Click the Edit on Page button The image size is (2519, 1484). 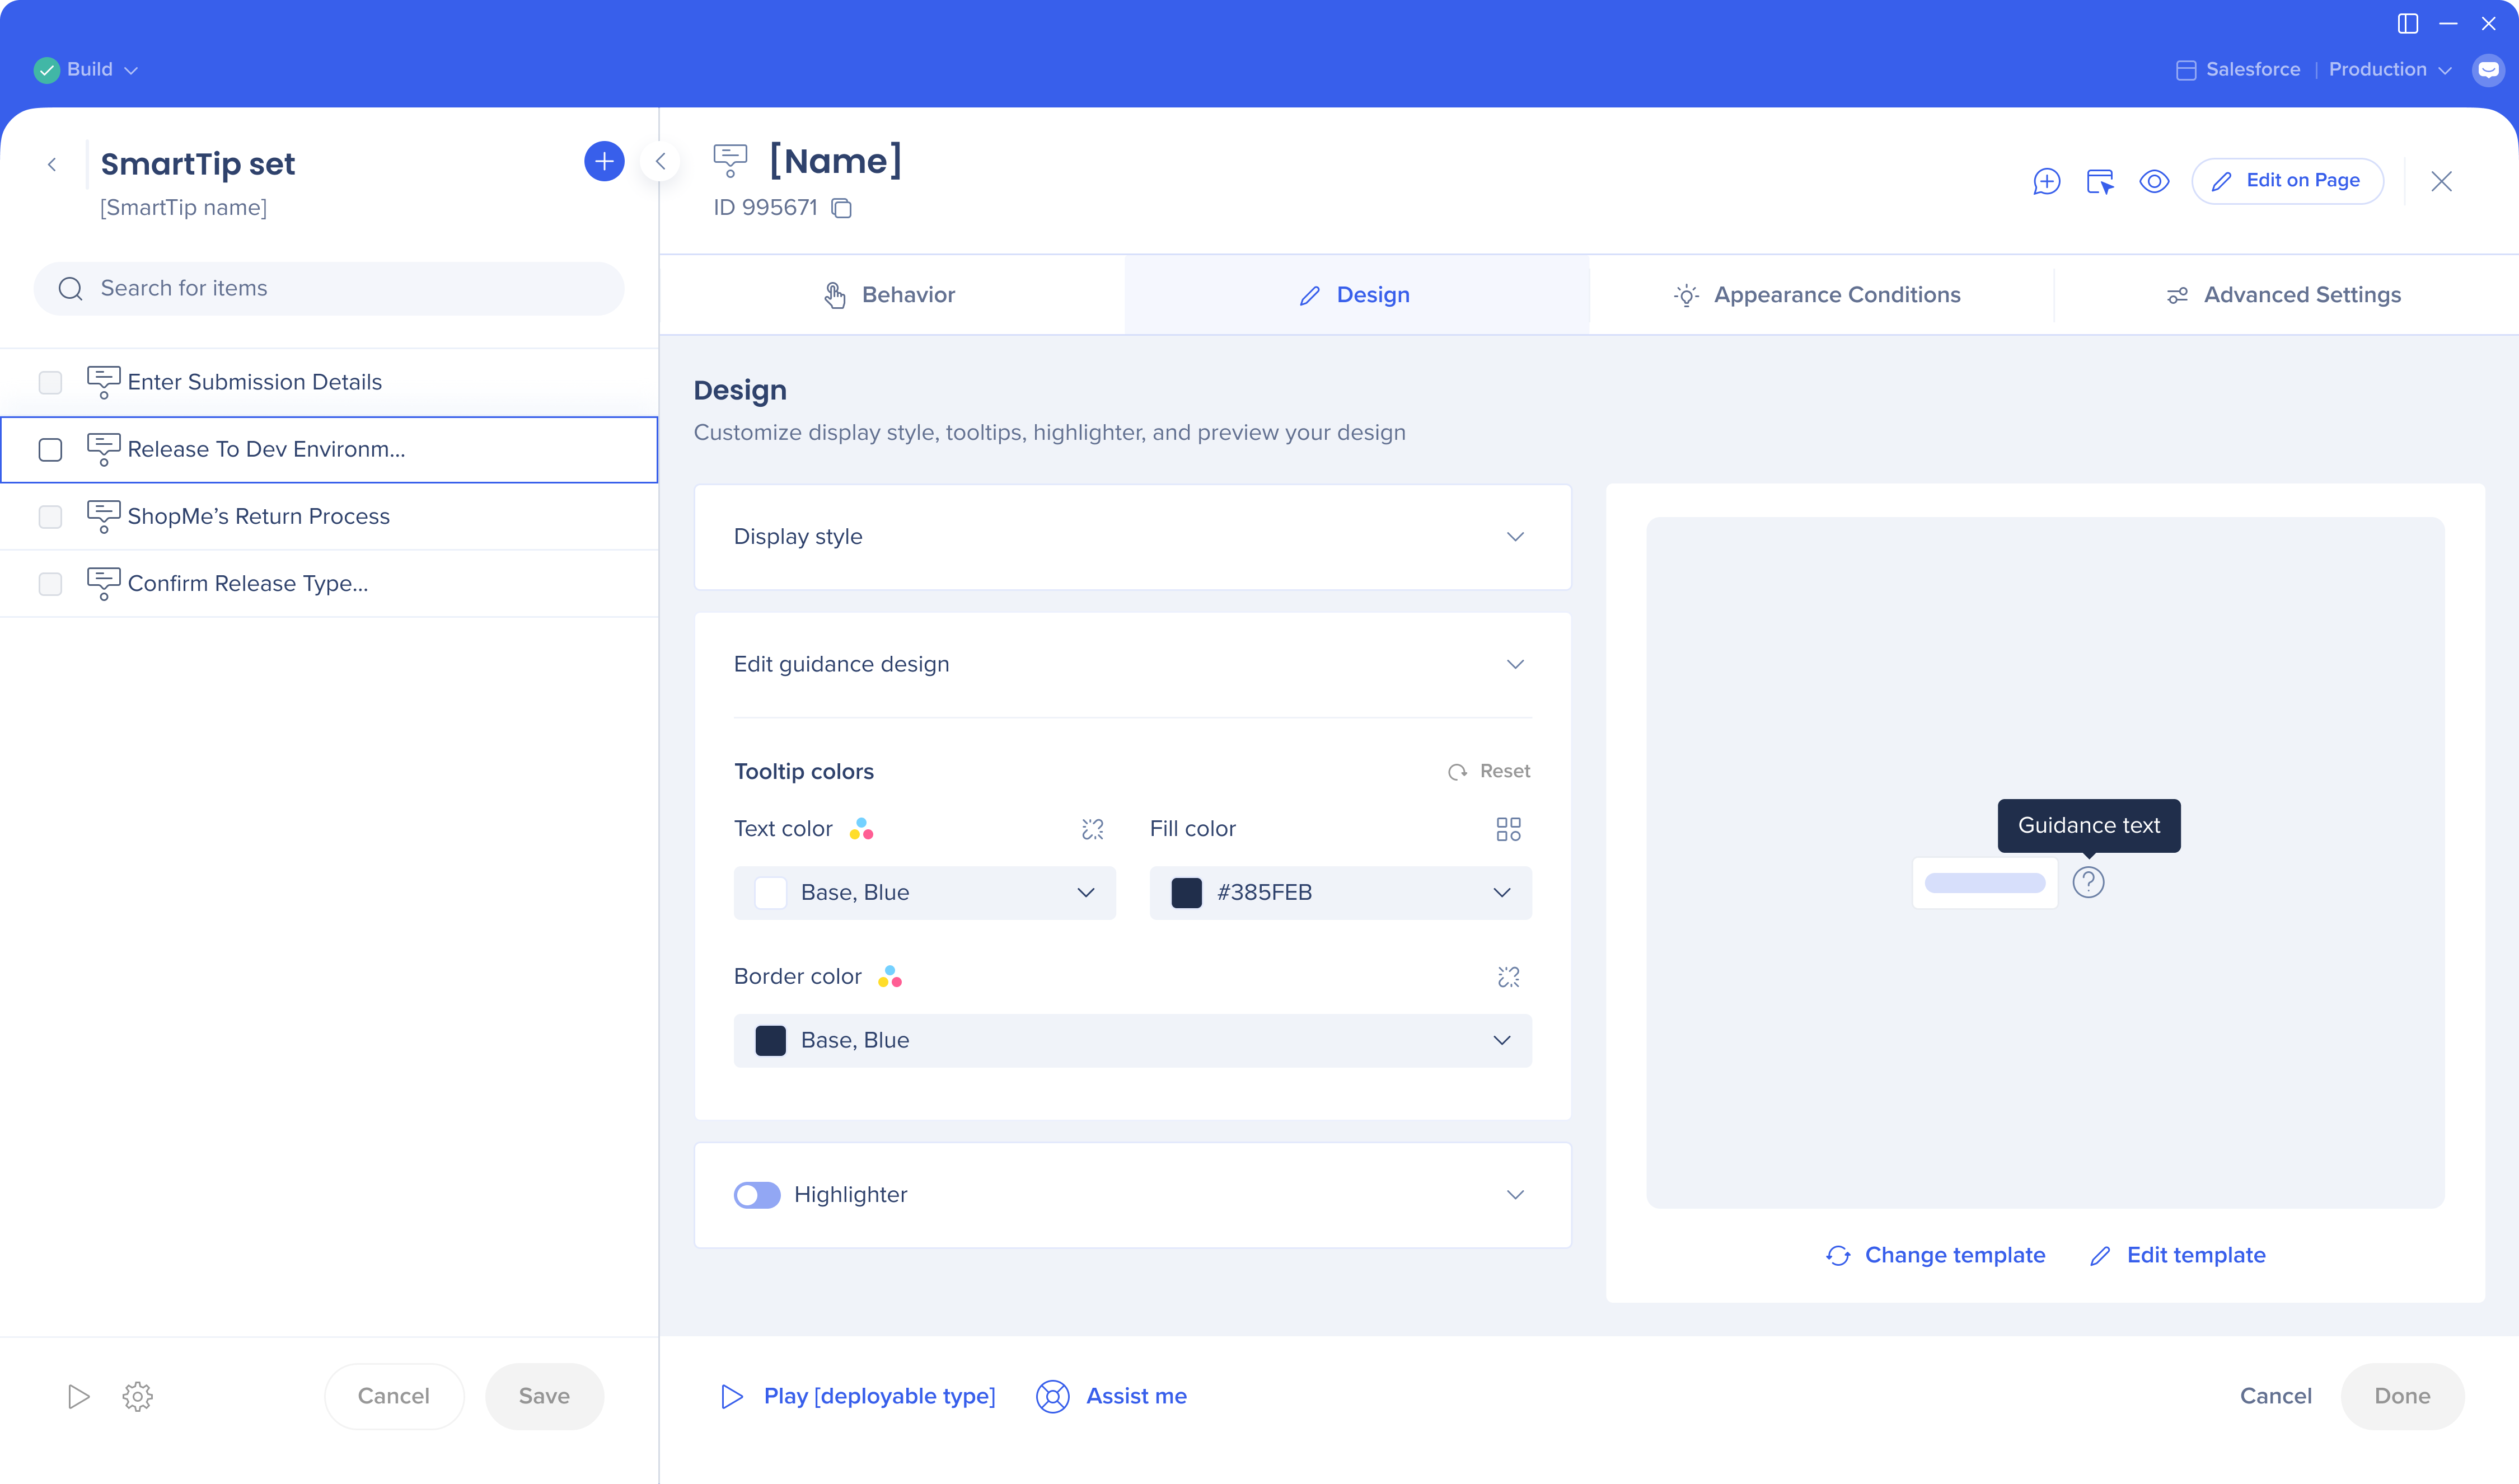pyautogui.click(x=2287, y=181)
